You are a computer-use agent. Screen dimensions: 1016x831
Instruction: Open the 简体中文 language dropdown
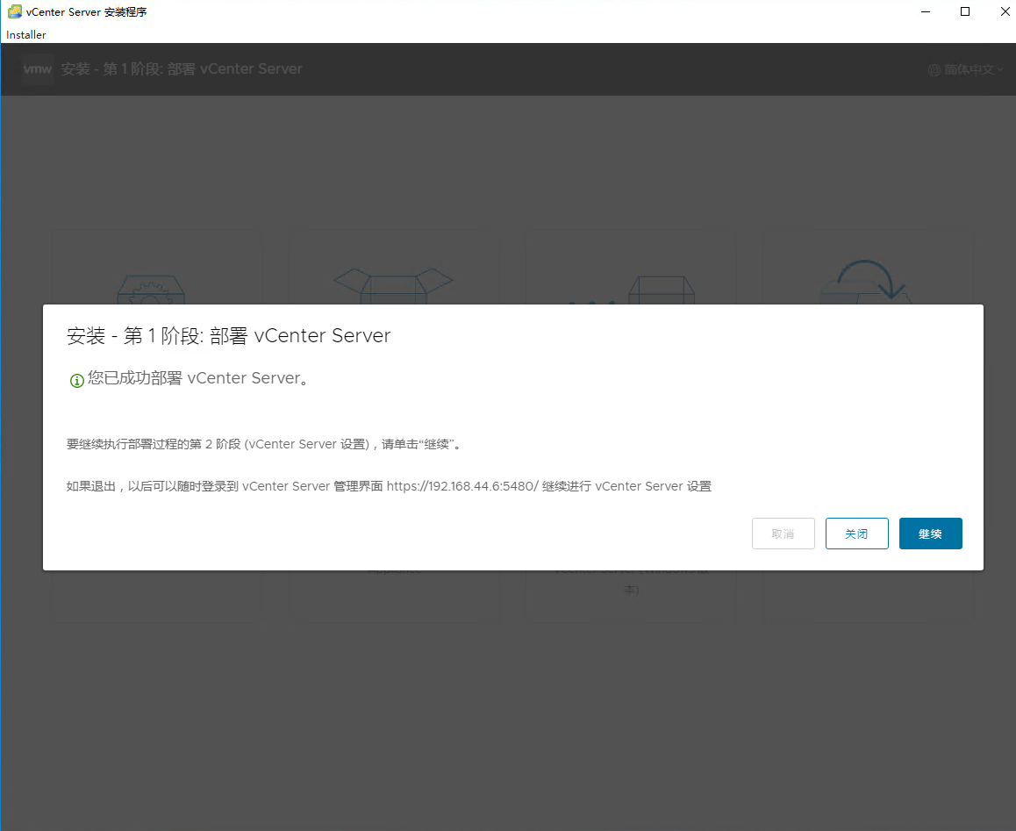coord(966,69)
